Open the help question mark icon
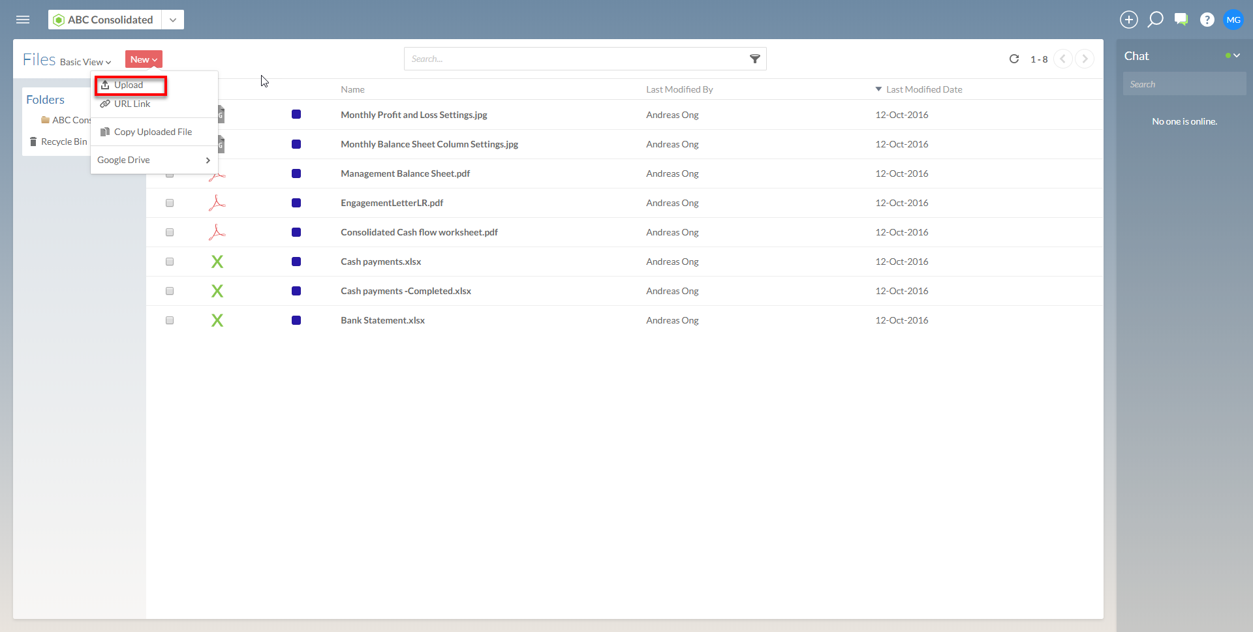1253x632 pixels. coord(1207,20)
